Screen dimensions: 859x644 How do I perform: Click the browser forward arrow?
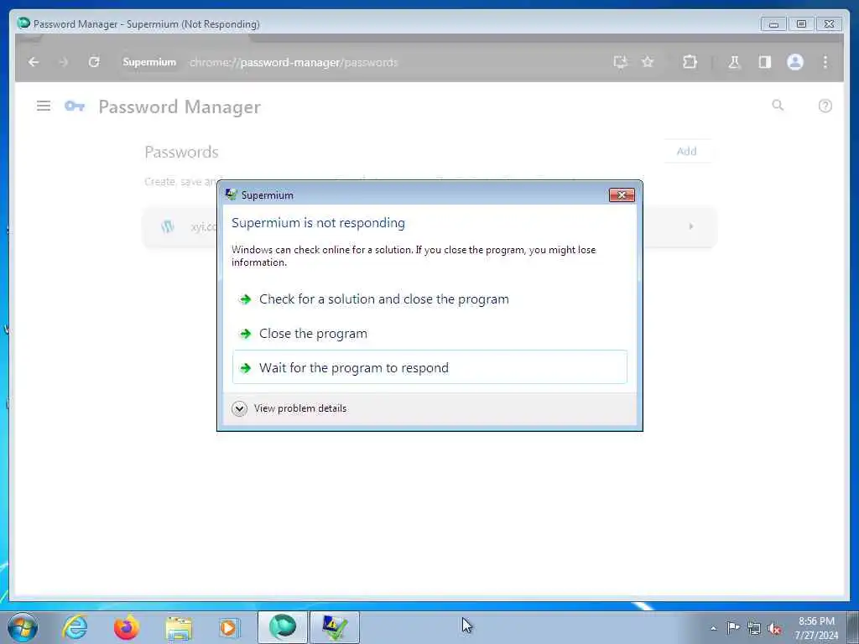[x=64, y=62]
